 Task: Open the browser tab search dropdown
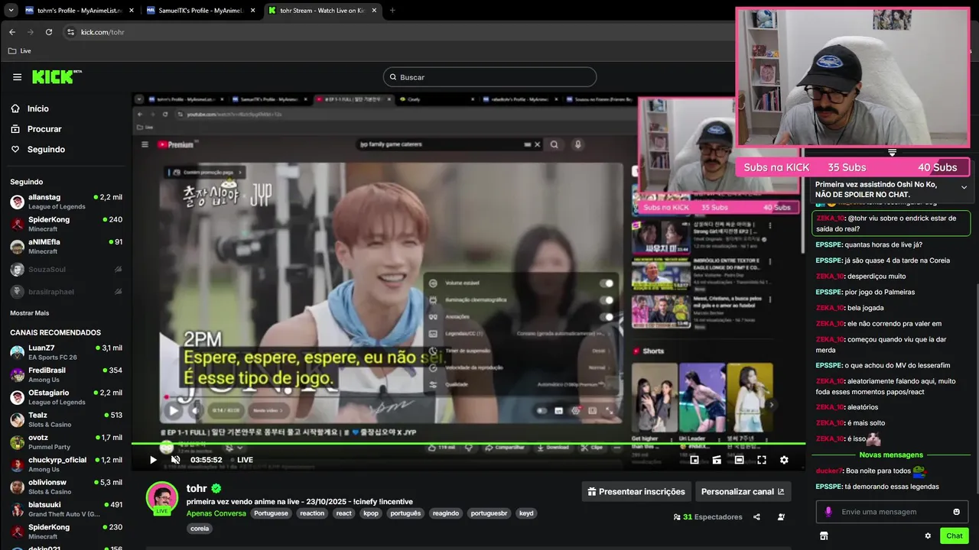click(11, 11)
